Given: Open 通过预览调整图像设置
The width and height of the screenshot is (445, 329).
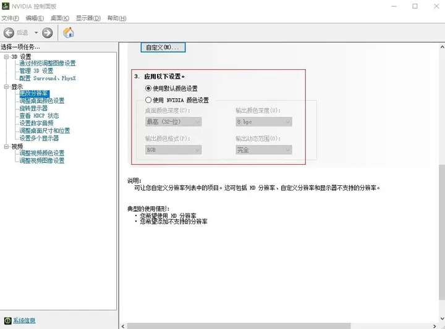Looking at the screenshot, I should tap(48, 64).
